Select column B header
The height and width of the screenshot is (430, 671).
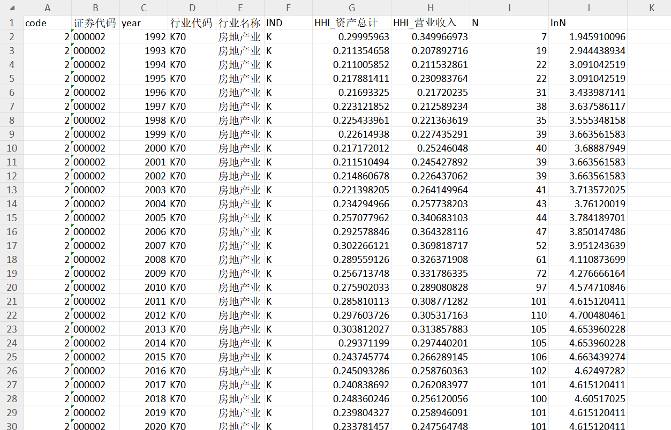(95, 7)
